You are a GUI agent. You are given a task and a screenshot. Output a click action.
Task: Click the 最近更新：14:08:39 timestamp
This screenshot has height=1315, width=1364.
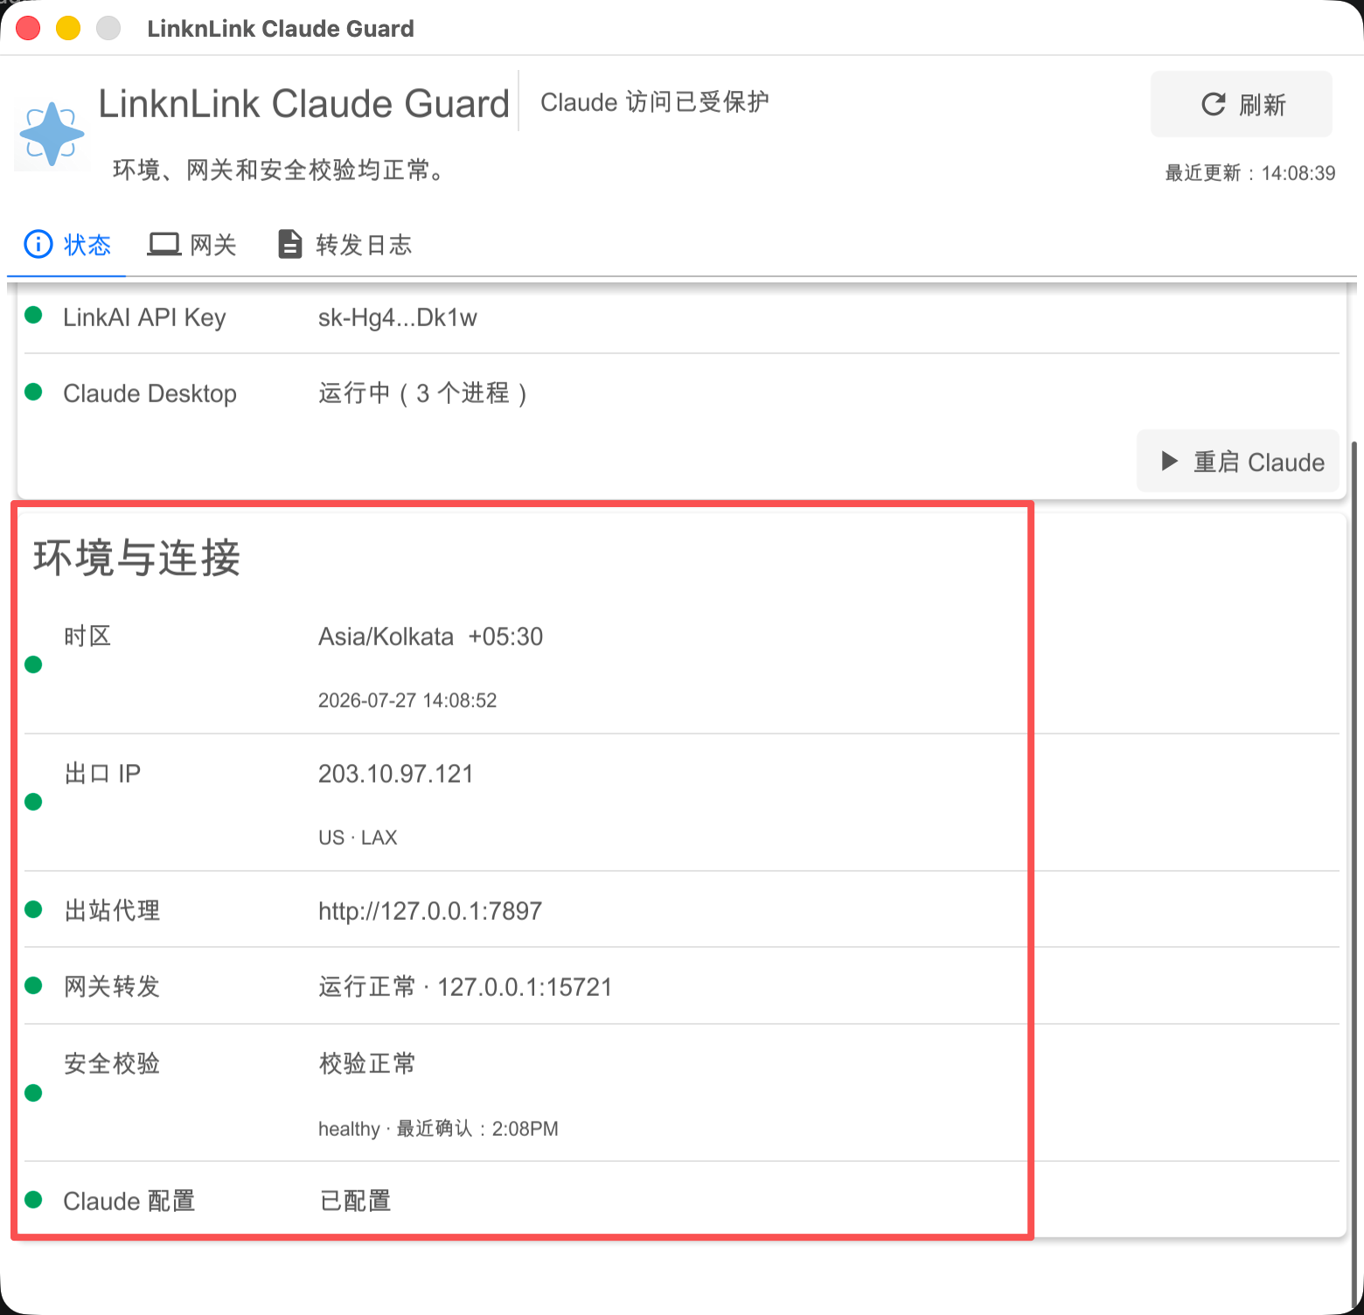point(1250,173)
